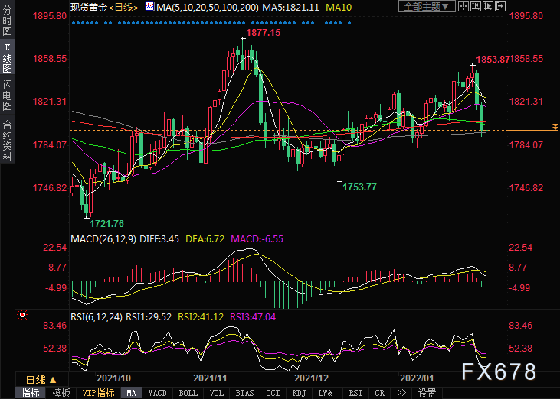Click the 2021/11 date axis label

coord(210,378)
